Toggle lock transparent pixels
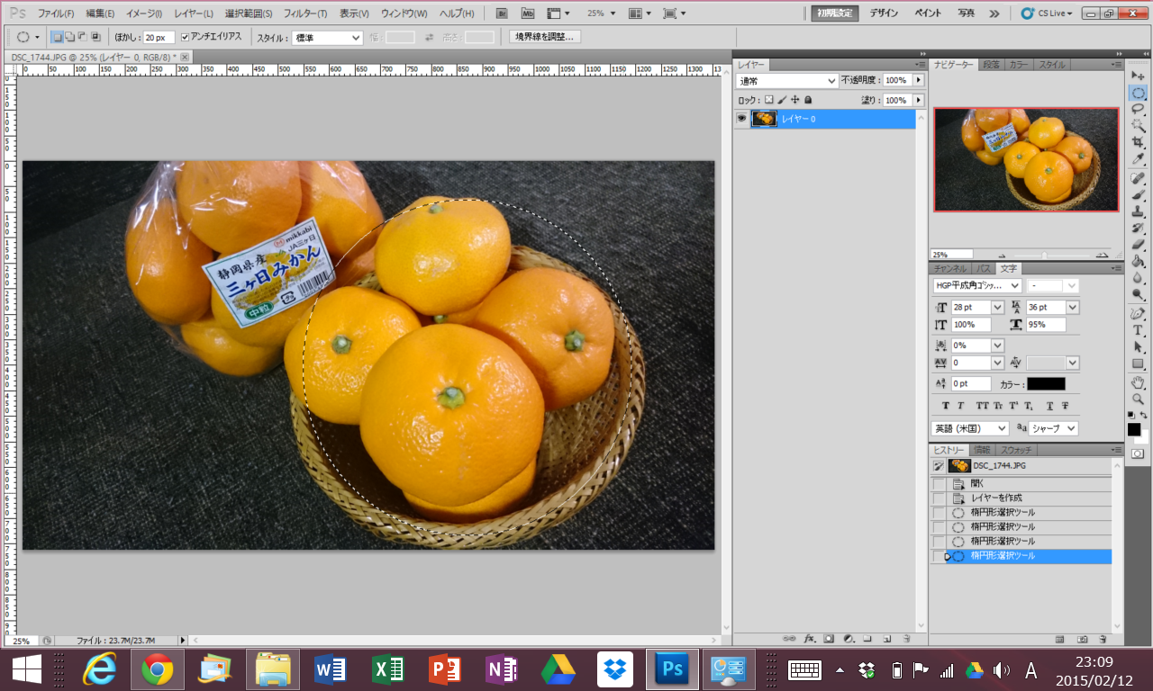This screenshot has height=691, width=1153. coord(768,100)
